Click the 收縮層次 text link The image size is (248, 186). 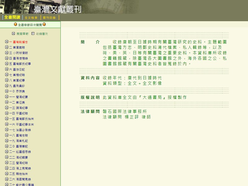(x=42, y=33)
